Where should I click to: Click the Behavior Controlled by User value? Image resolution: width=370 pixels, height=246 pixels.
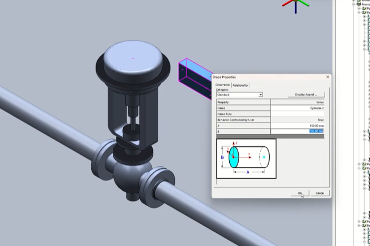click(297, 120)
